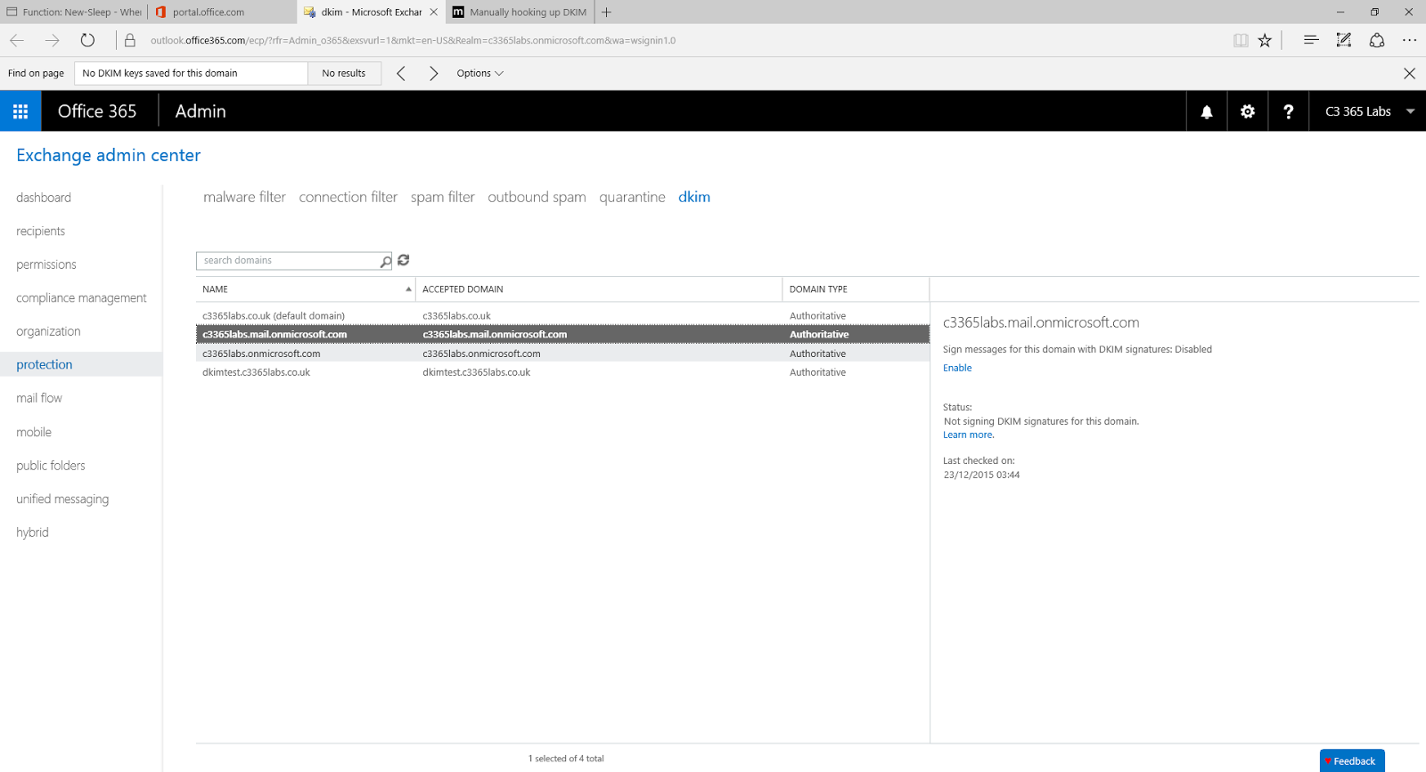
Task: Open reading view icon
Action: [x=1241, y=40]
